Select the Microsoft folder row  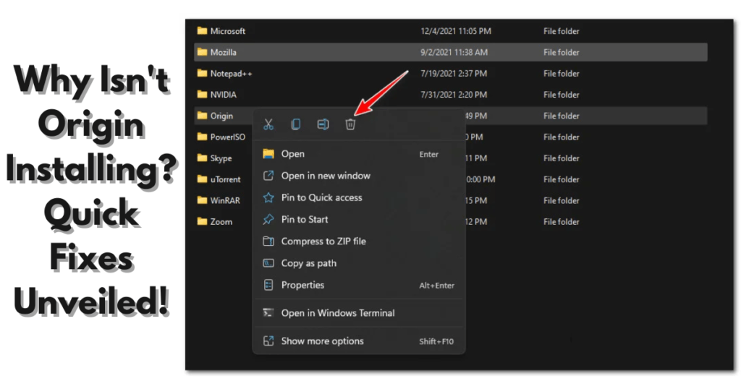coord(450,31)
